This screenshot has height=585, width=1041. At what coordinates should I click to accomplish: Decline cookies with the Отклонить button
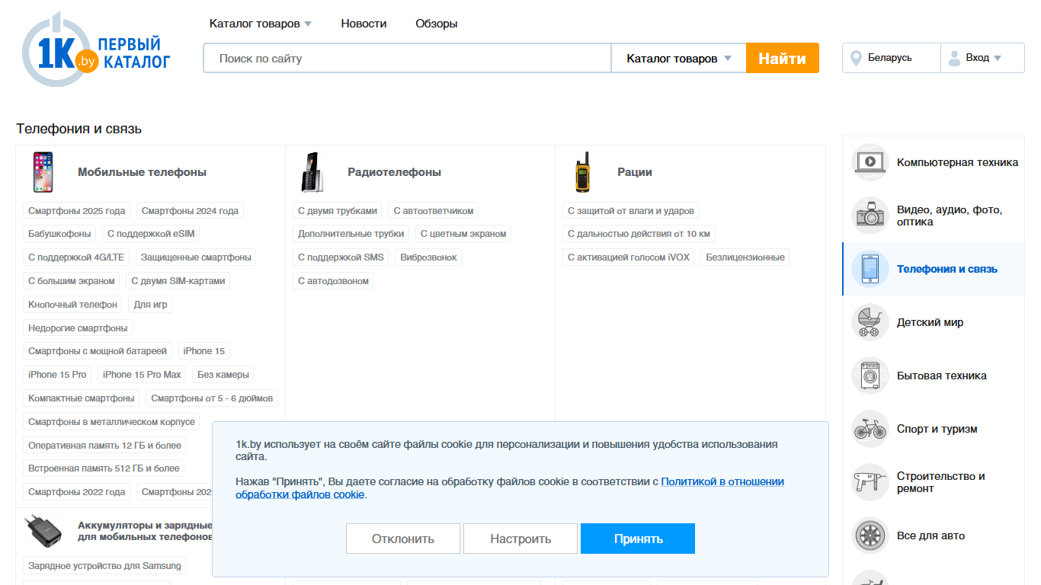pyautogui.click(x=403, y=539)
